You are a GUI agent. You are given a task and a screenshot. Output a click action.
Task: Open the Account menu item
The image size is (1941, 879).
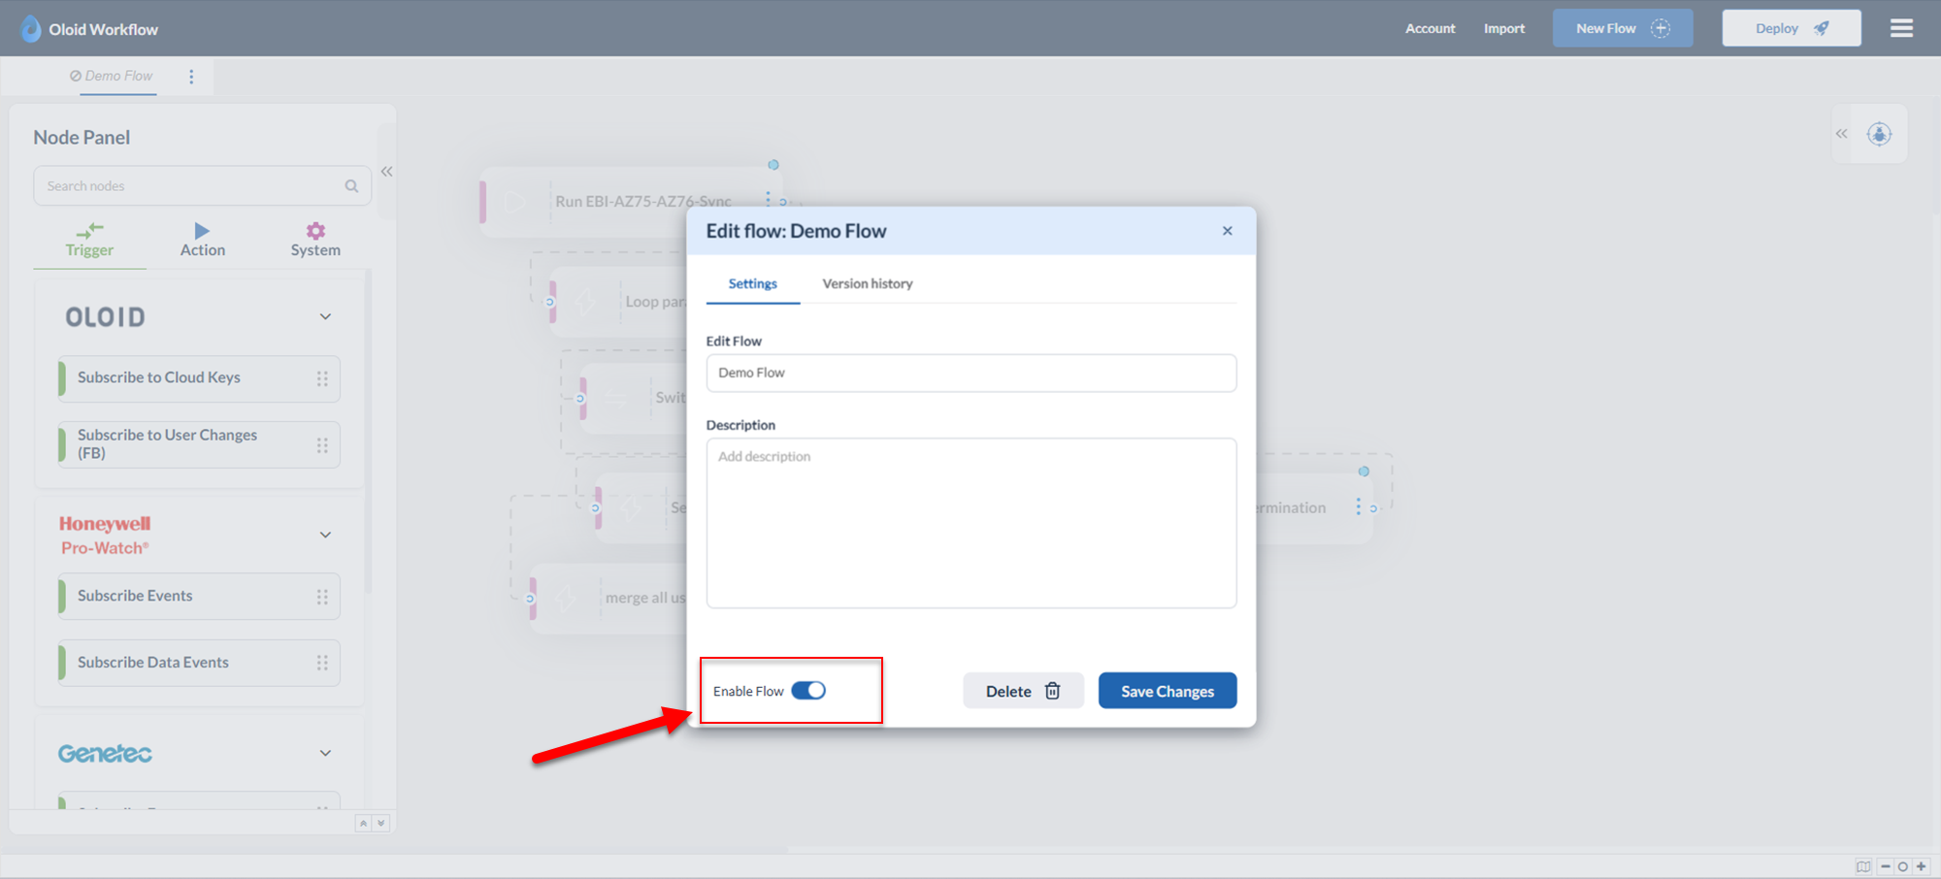[x=1431, y=28]
